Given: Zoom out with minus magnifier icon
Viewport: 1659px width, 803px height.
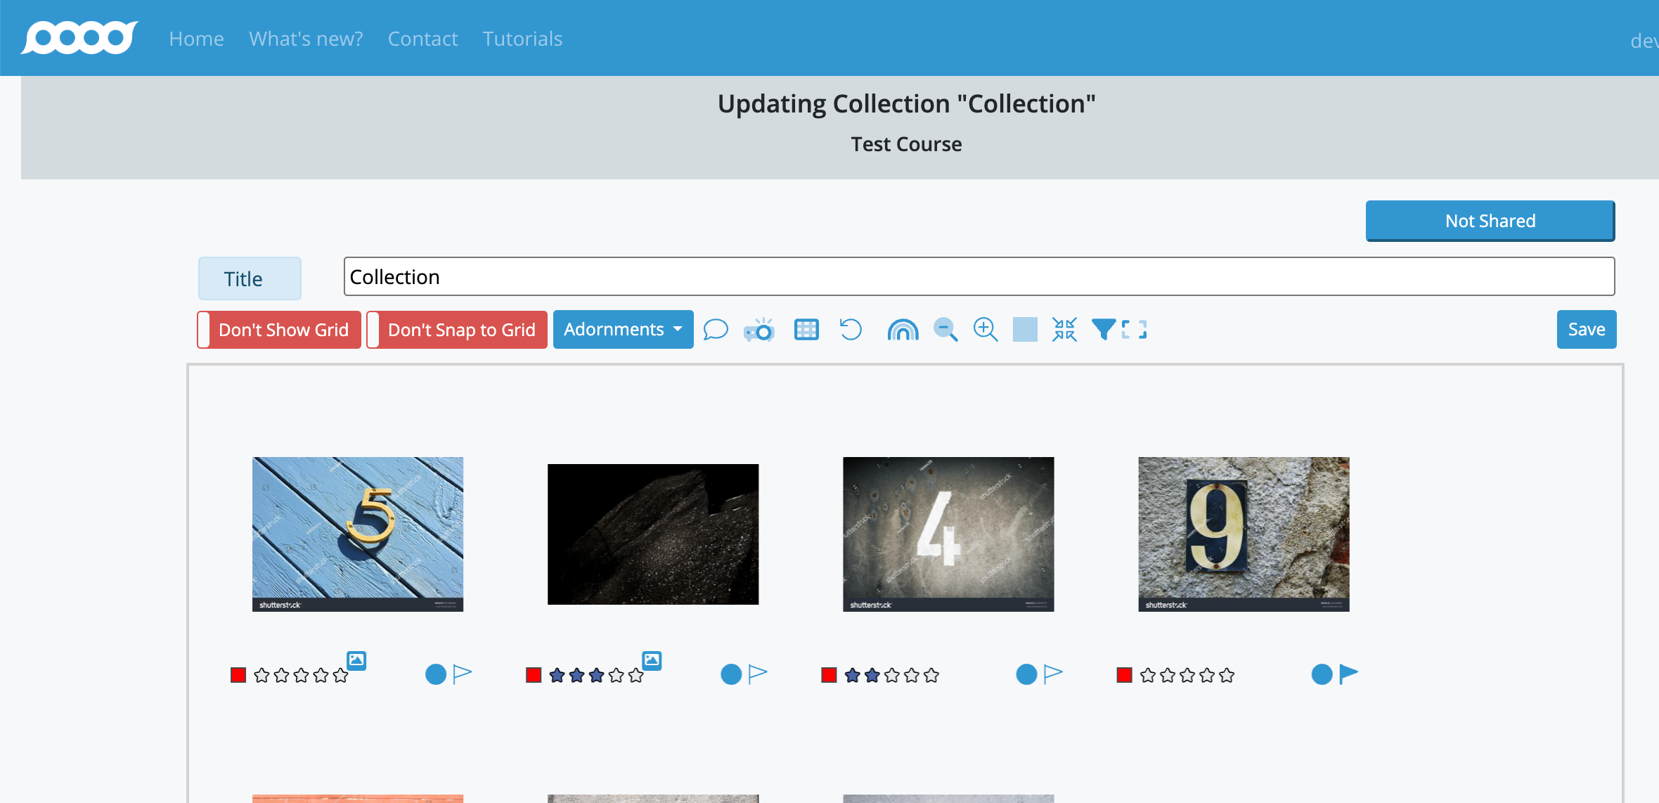Looking at the screenshot, I should 945,329.
